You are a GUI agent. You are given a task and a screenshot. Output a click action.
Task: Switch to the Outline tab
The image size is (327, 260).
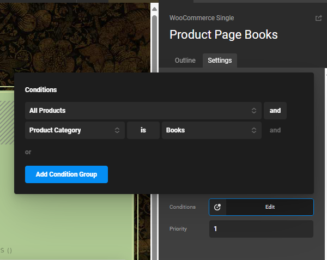pyautogui.click(x=185, y=61)
